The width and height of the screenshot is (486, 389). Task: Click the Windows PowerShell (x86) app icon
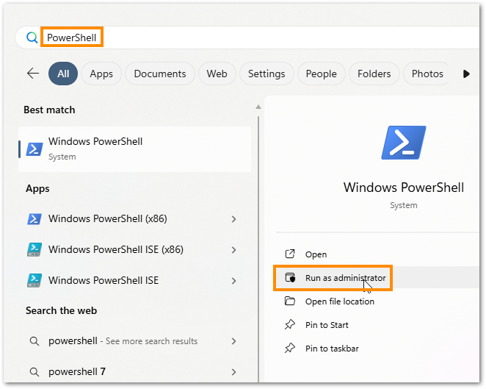[34, 218]
